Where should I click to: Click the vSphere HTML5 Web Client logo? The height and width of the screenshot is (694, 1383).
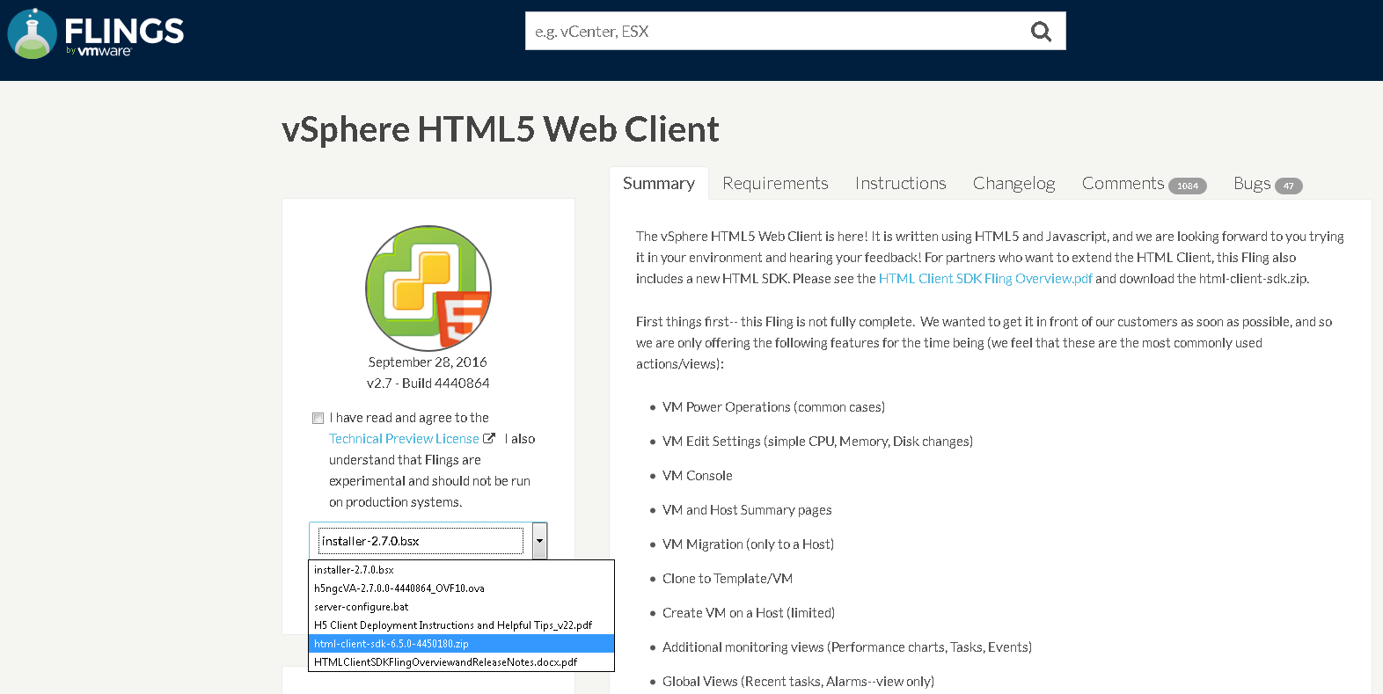point(428,289)
